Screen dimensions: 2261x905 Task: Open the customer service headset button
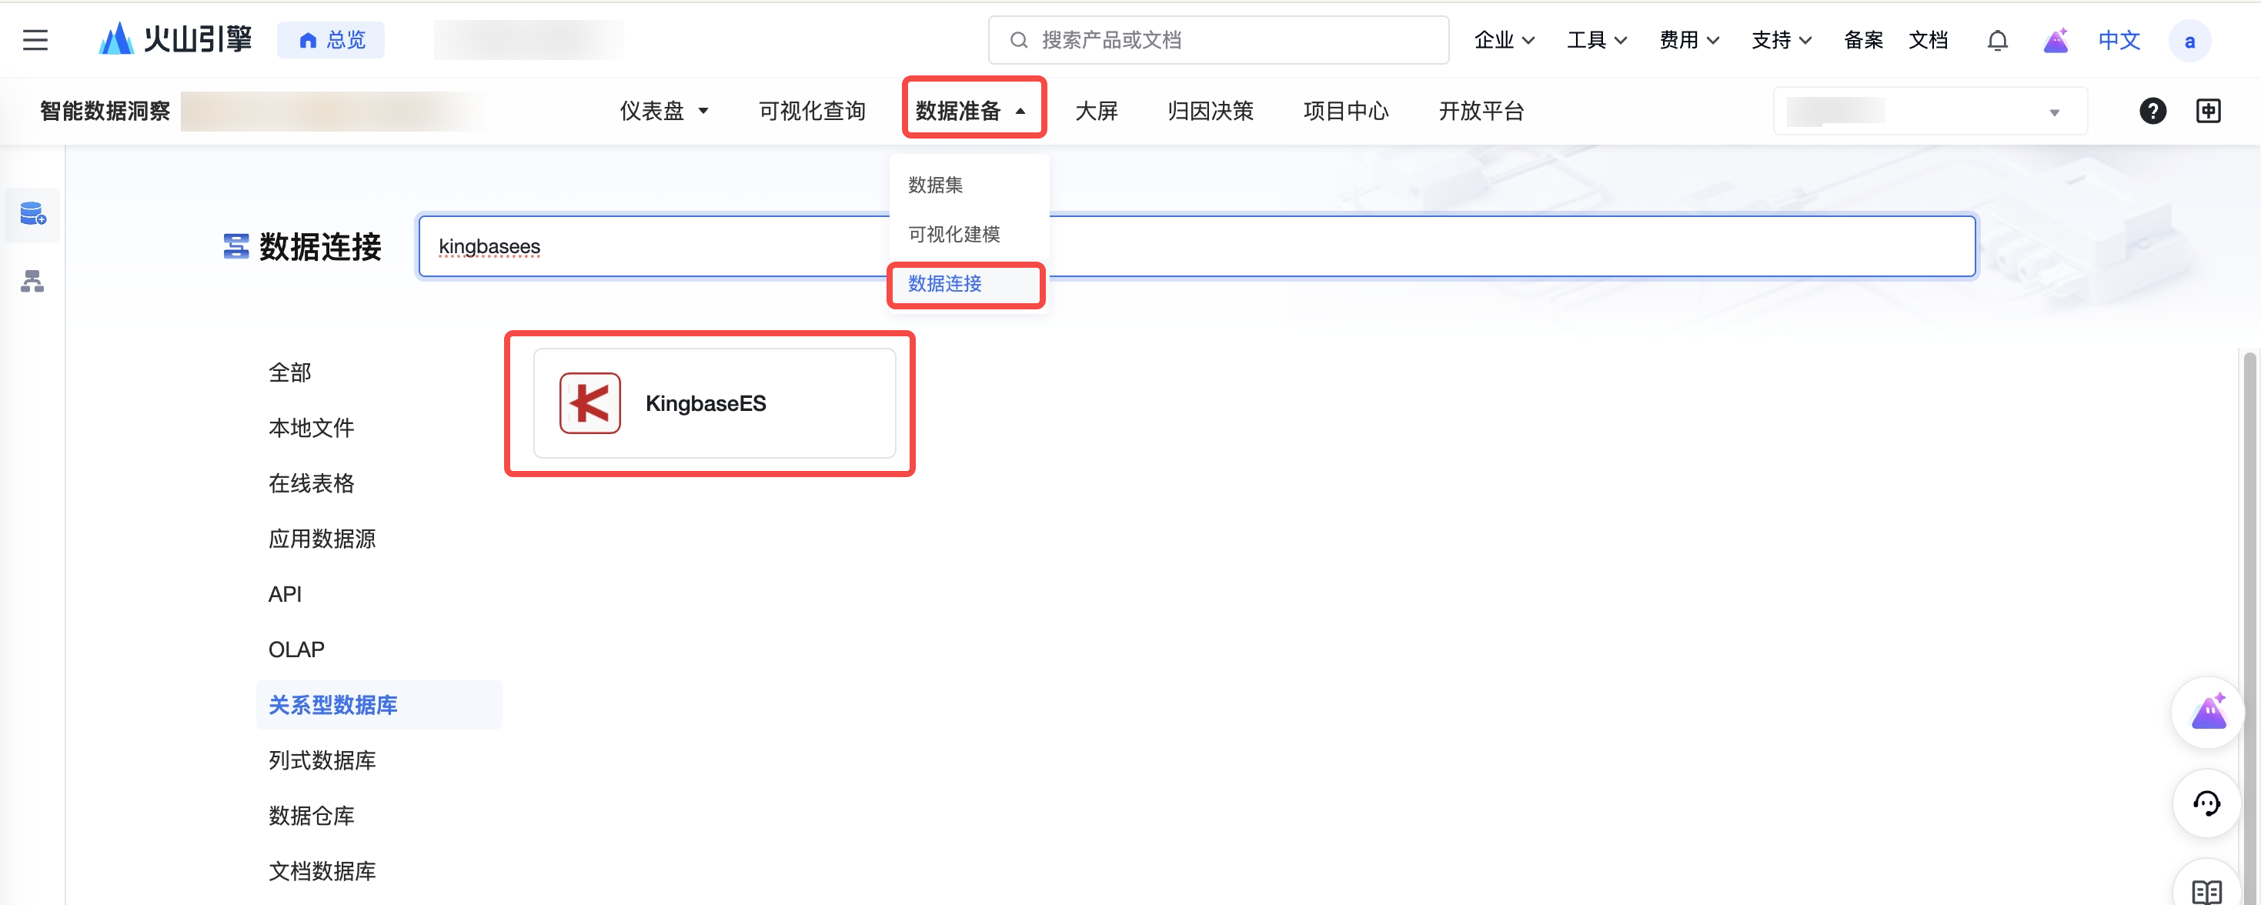pyautogui.click(x=2206, y=803)
